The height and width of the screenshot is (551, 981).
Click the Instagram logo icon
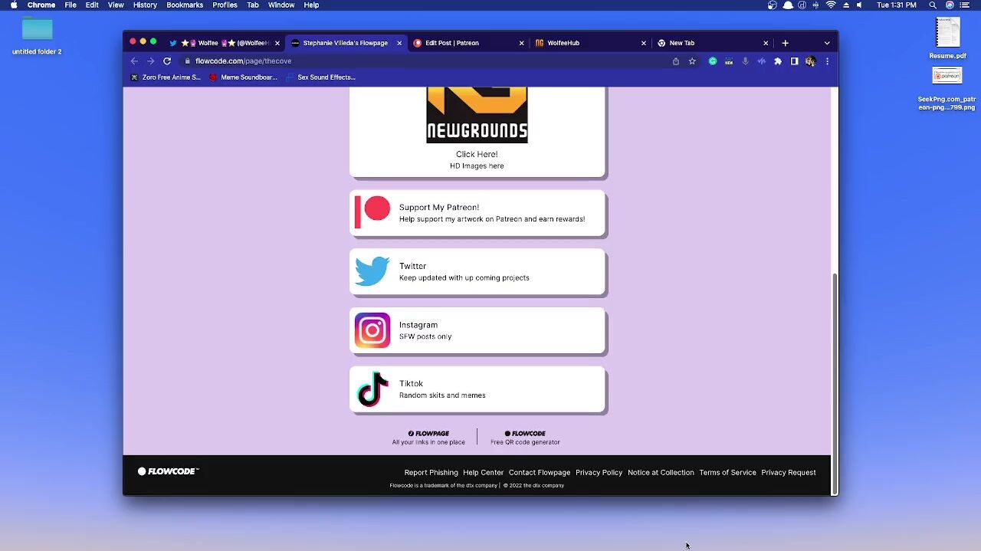[x=372, y=330]
